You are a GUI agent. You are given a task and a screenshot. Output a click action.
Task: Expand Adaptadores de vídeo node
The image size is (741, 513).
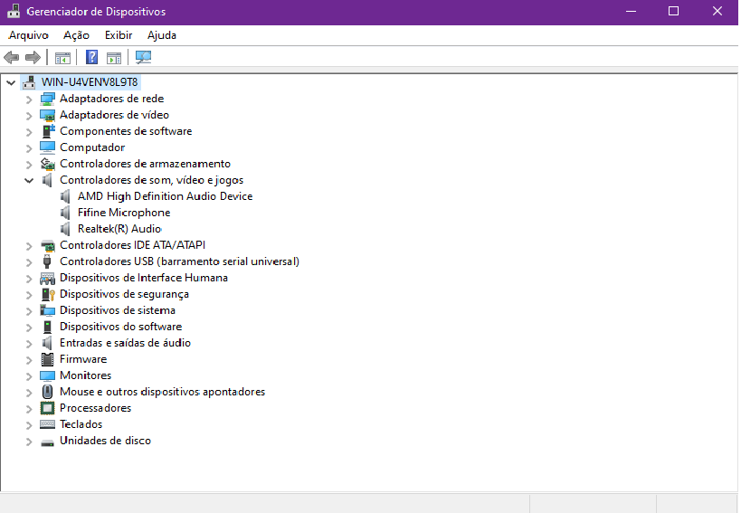[x=29, y=115]
